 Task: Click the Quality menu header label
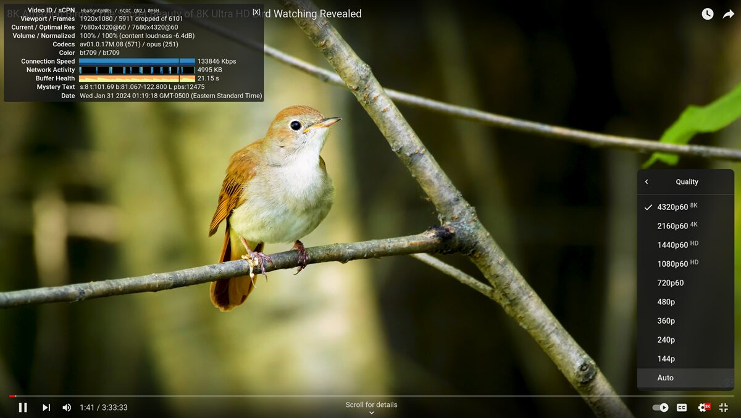pyautogui.click(x=687, y=182)
